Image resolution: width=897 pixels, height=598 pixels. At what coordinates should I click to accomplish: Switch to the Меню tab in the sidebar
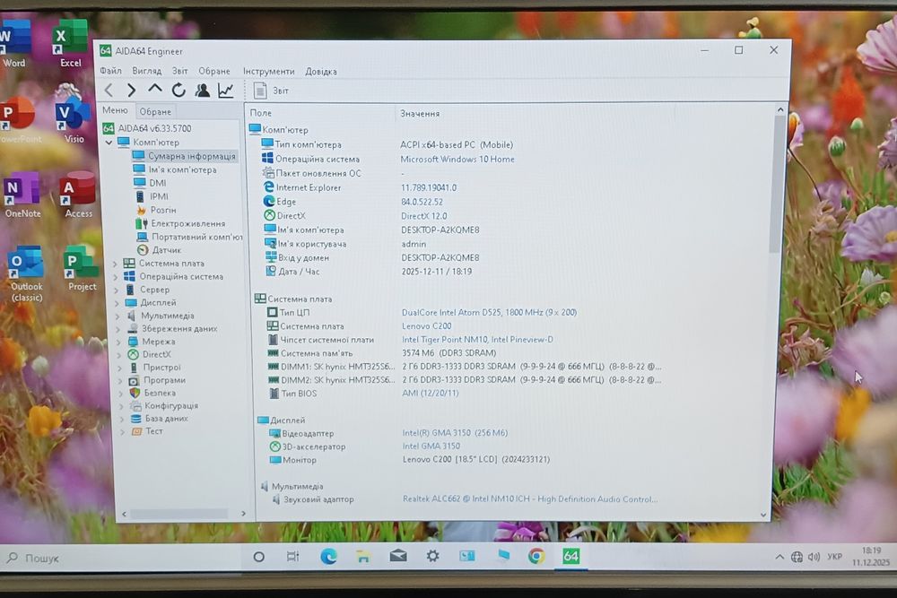[115, 110]
